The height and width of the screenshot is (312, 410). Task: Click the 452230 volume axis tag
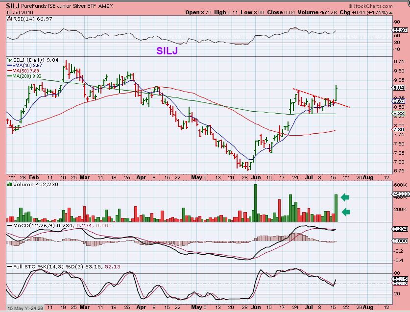401,194
